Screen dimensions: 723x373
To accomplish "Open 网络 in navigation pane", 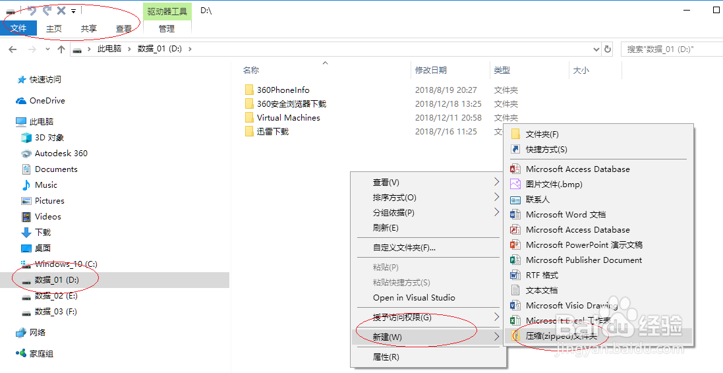I will coord(37,332).
